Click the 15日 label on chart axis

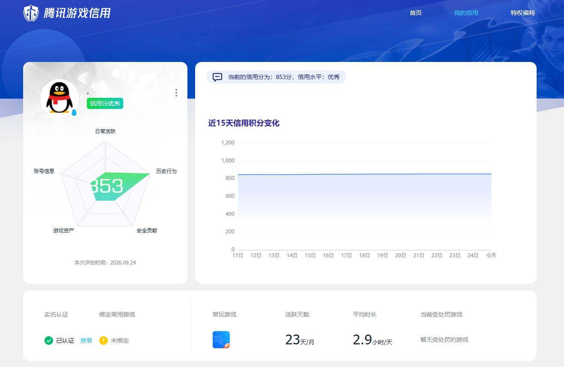(x=310, y=255)
